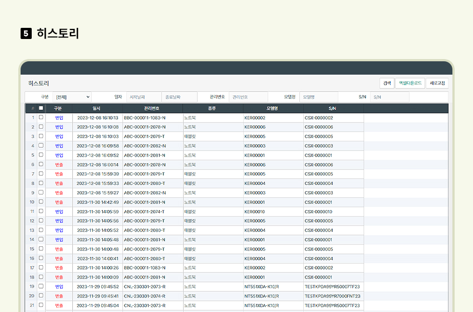The image size is (473, 312).
Task: Toggle the select-all checkbox in table header
Action: (41, 108)
